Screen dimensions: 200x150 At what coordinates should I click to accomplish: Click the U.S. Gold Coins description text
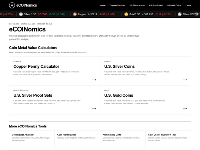[135, 102]
